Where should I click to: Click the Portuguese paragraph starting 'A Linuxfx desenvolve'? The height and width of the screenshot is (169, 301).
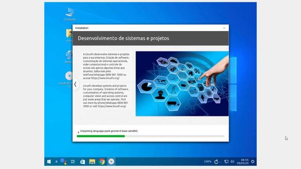tap(106, 66)
